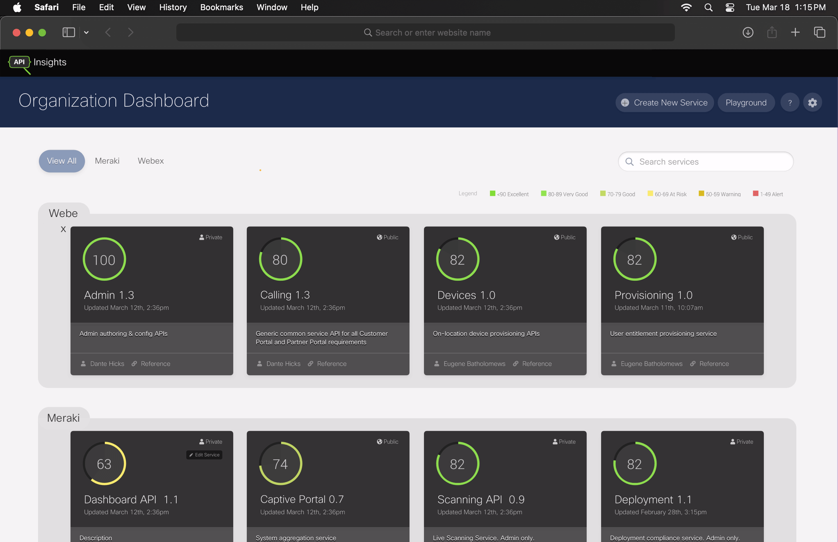The height and width of the screenshot is (542, 838).
Task: Open Safari downloads icon
Action: coord(748,33)
